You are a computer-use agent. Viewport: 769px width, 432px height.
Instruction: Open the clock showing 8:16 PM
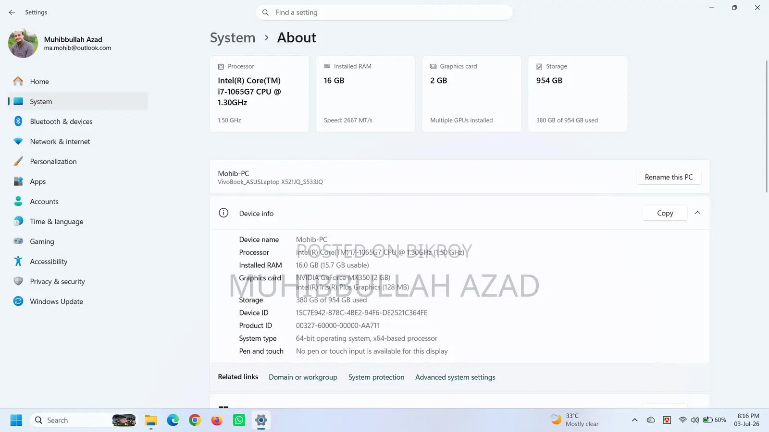tap(747, 420)
